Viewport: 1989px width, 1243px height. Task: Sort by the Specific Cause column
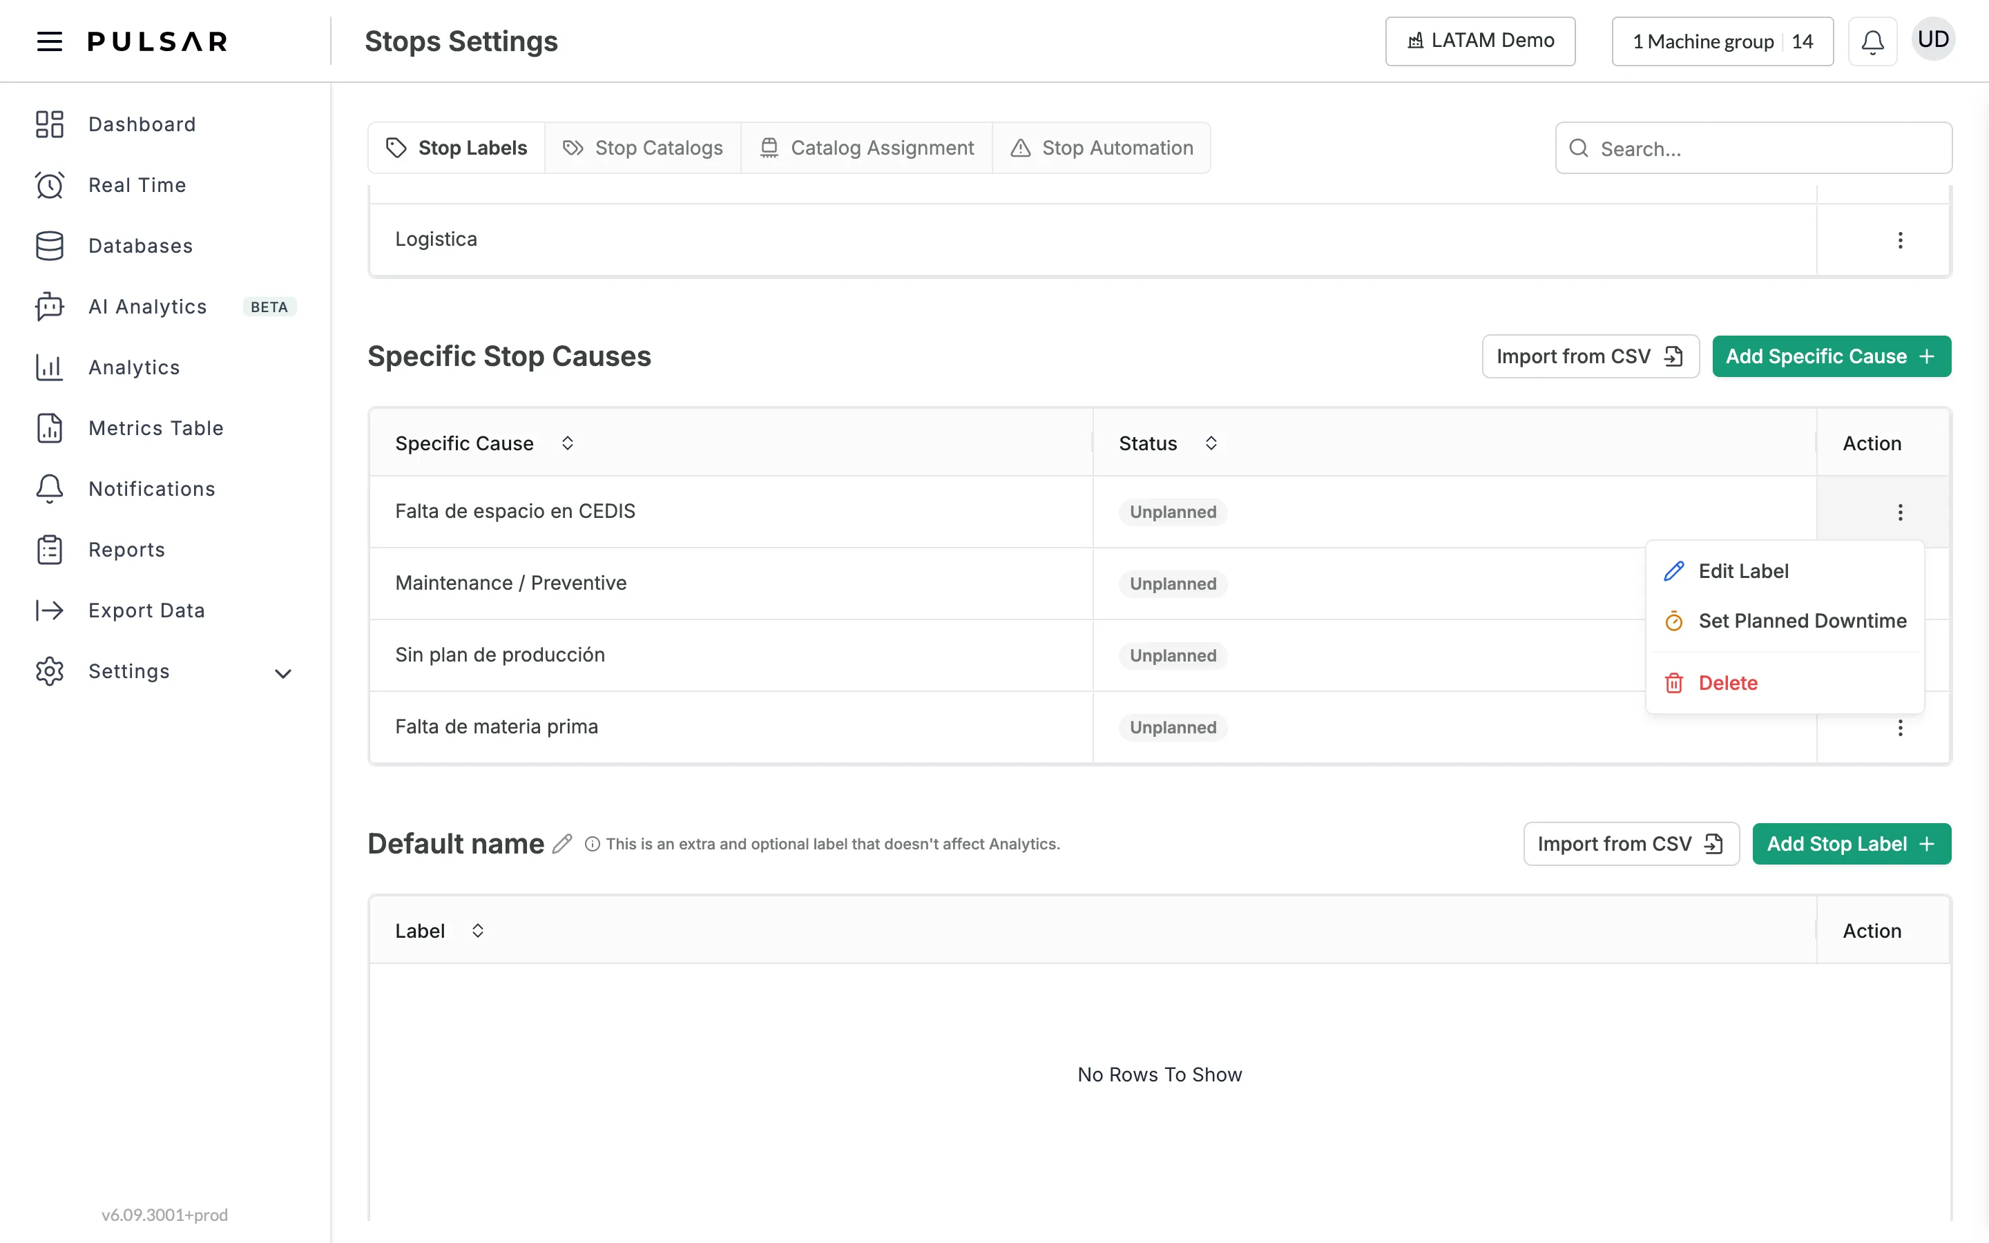[567, 443]
